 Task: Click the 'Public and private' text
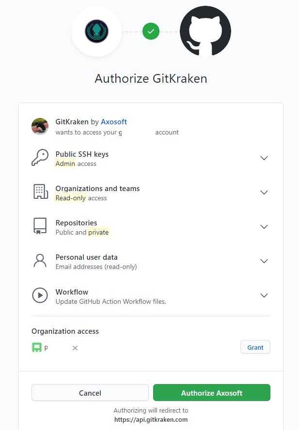point(82,232)
